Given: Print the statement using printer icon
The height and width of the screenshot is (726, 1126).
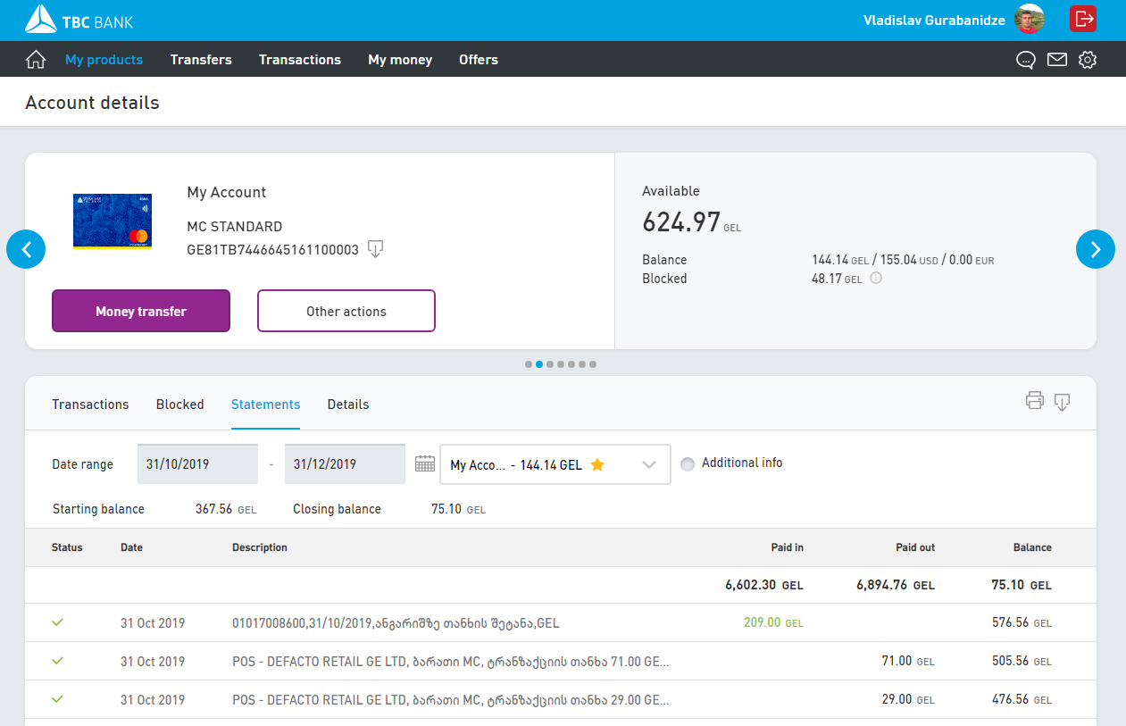Looking at the screenshot, I should pos(1034,401).
